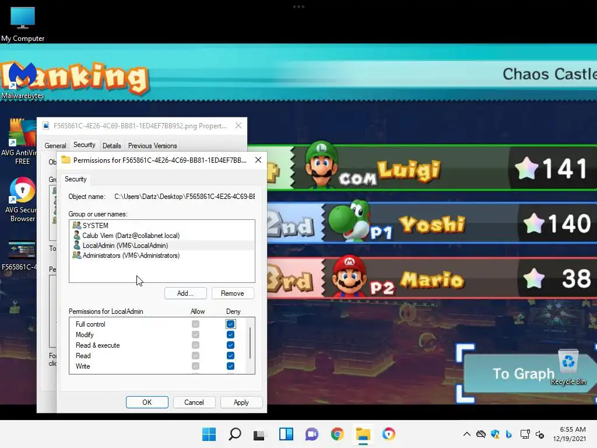Open volume muted tray icon

[x=540, y=434]
